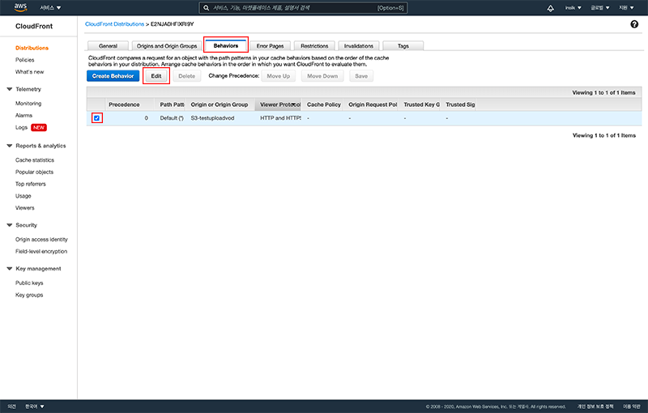Sort by the Cache Policy column header
Viewport: 648px width, 413px height.
(323, 104)
